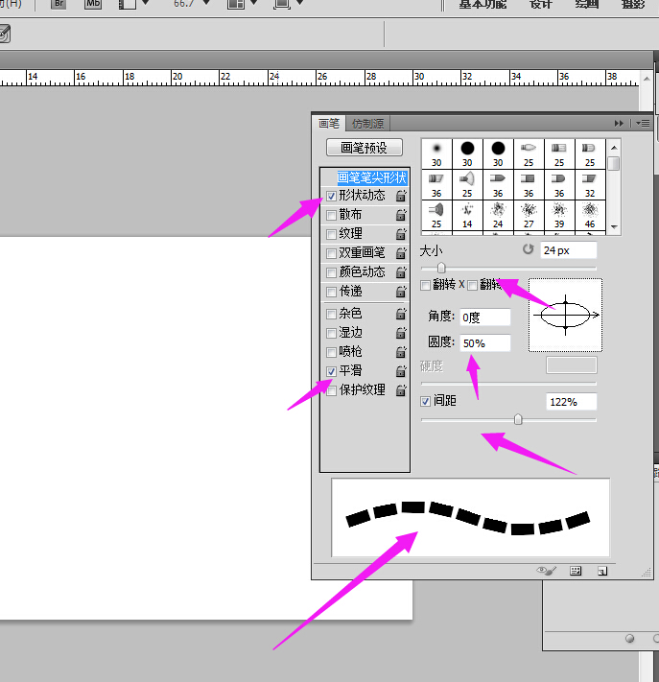
Task: Click lock icon next to 颜色动态
Action: pyautogui.click(x=401, y=272)
